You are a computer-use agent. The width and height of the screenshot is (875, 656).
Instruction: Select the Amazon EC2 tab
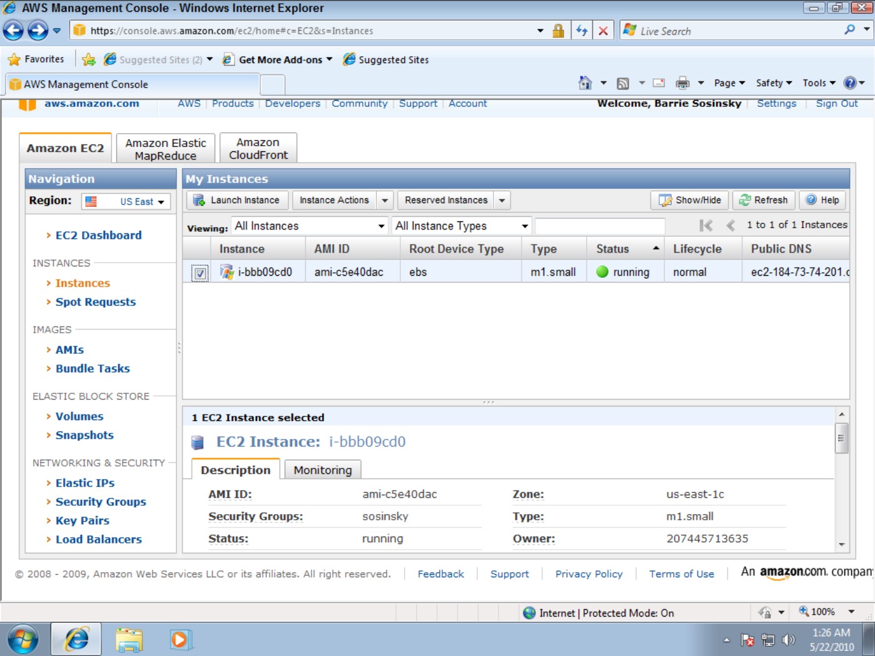65,148
